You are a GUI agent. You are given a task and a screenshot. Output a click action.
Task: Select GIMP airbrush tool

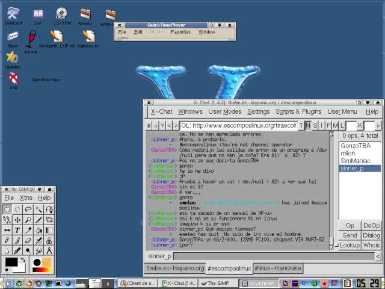(38, 240)
